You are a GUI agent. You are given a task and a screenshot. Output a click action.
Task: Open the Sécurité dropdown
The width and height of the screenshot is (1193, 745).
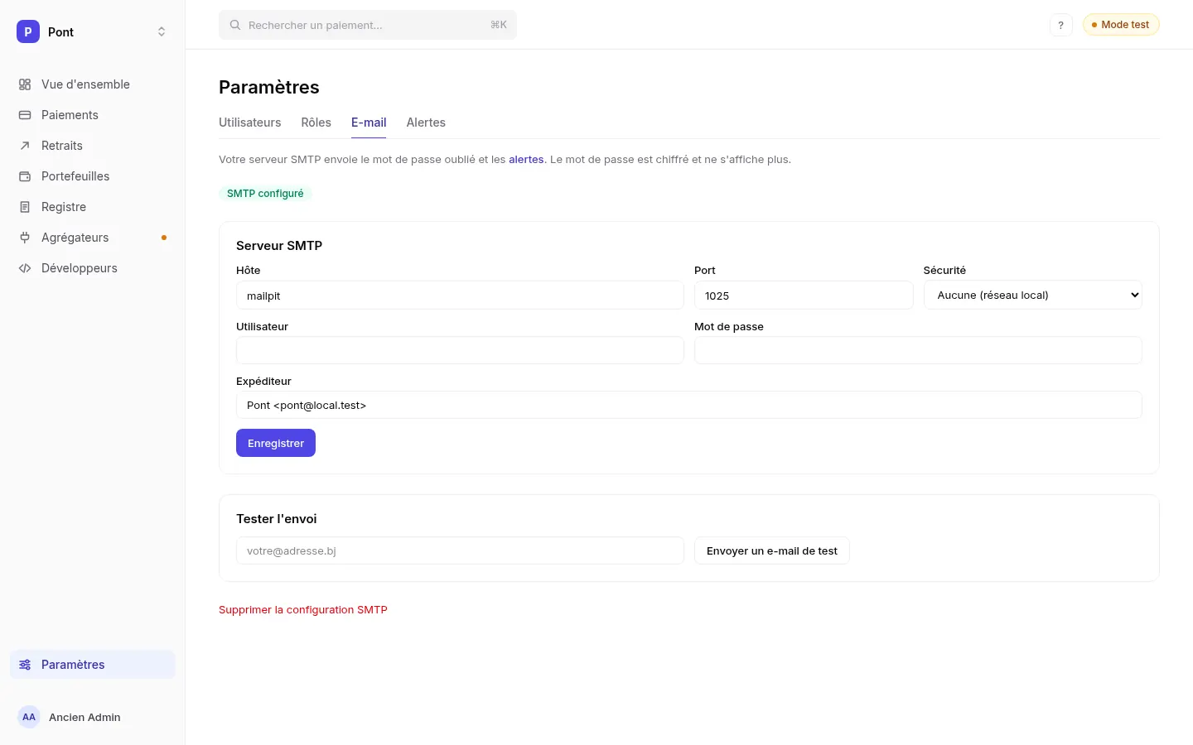(x=1032, y=295)
